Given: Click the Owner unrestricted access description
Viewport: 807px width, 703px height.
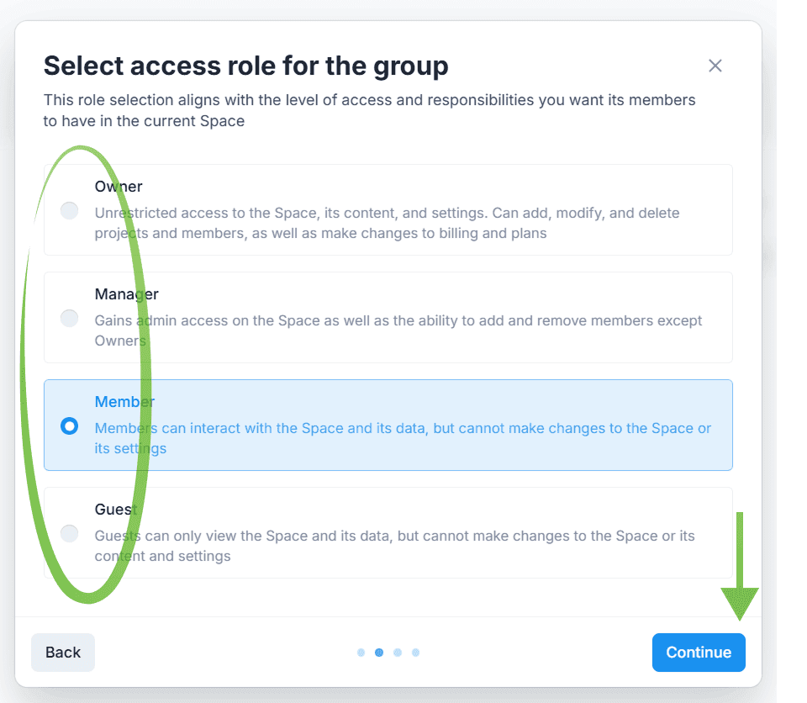Looking at the screenshot, I should (387, 223).
